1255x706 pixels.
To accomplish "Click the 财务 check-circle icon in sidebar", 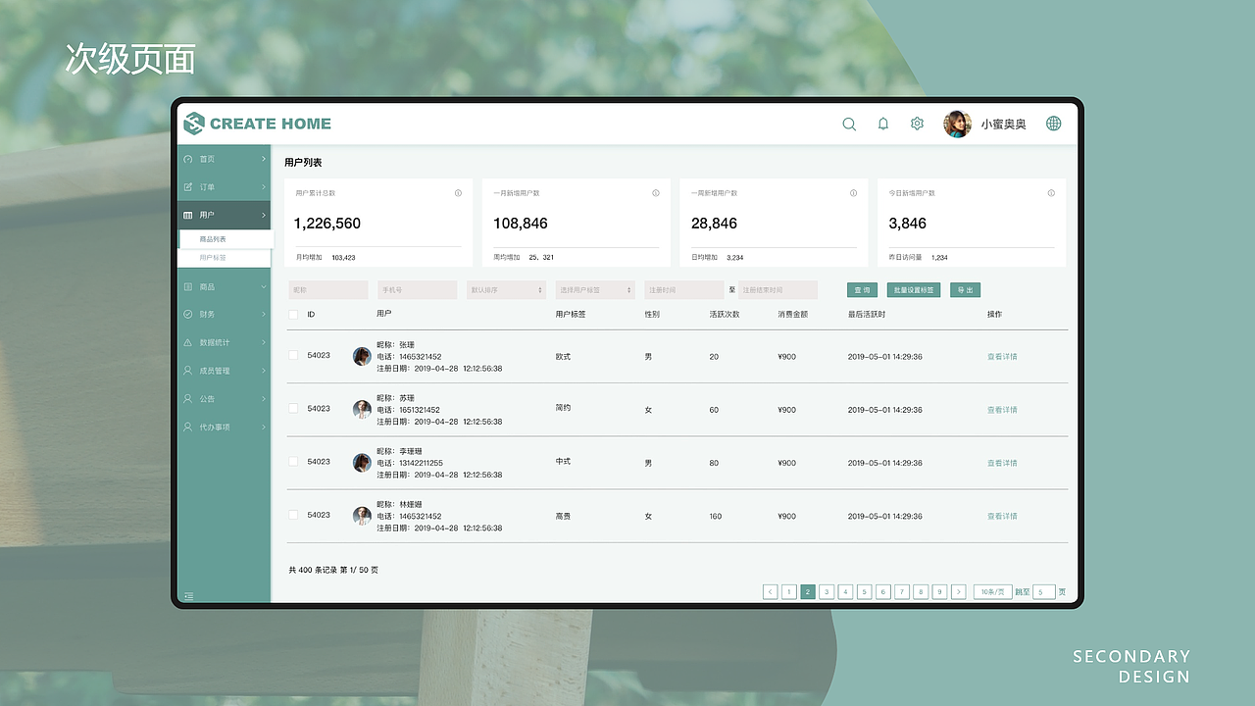I will (188, 314).
